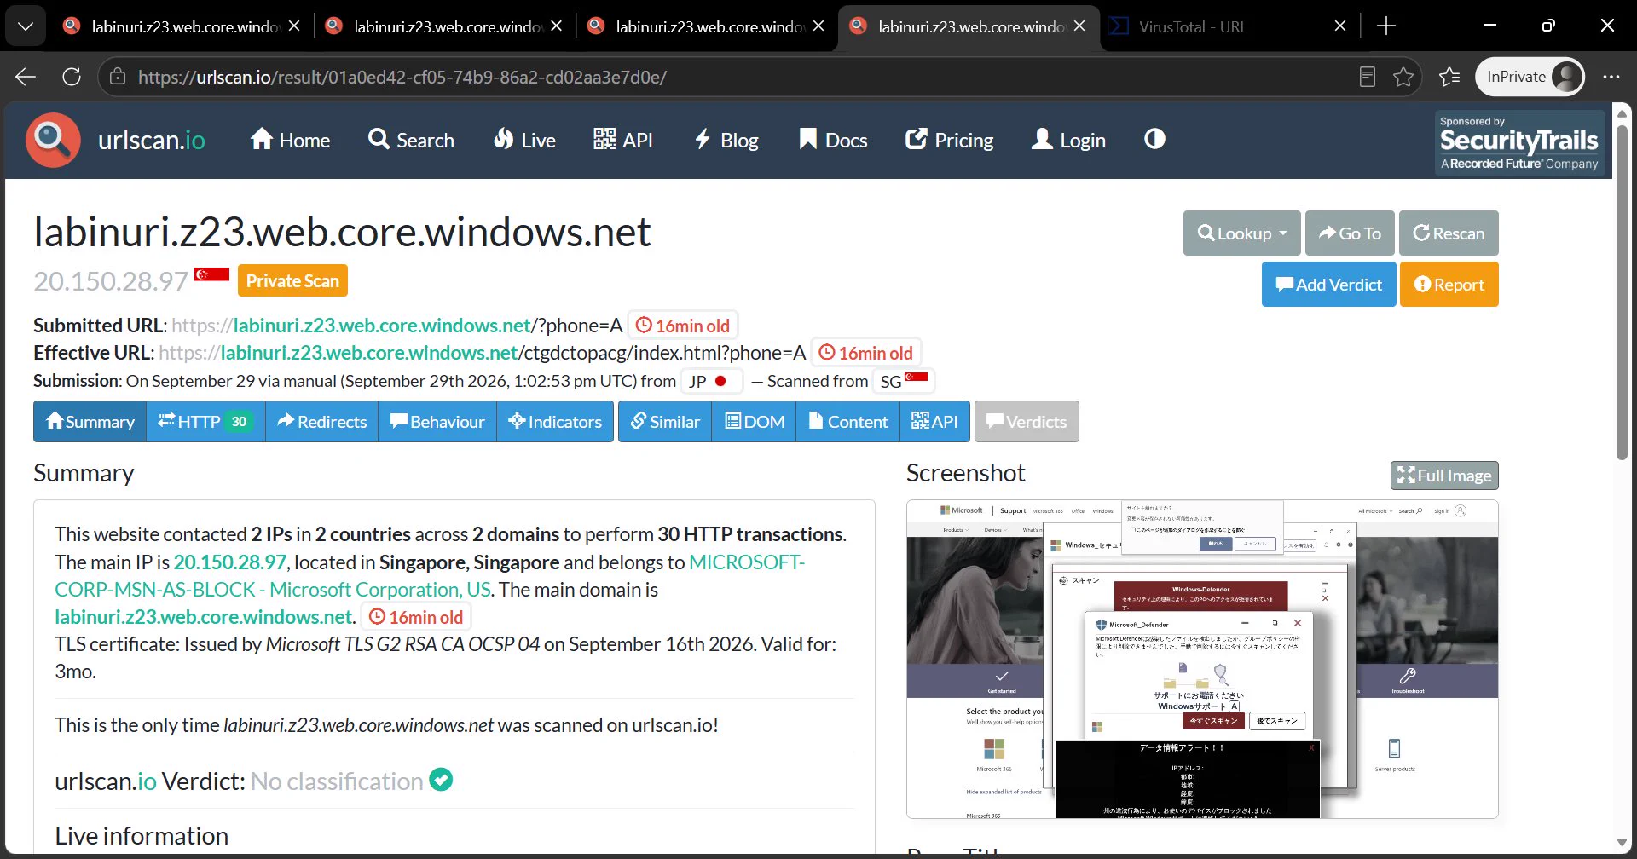Click the Add Verdict button
Viewport: 1637px width, 859px height.
click(x=1328, y=285)
